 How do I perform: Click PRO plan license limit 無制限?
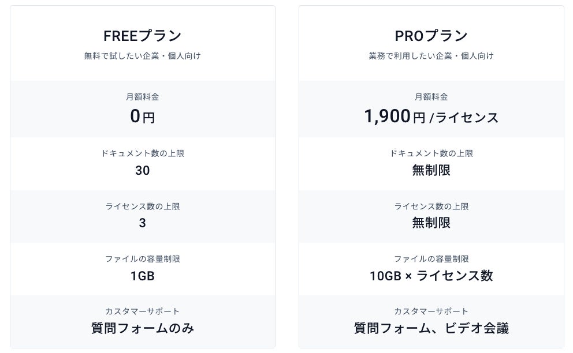431,223
